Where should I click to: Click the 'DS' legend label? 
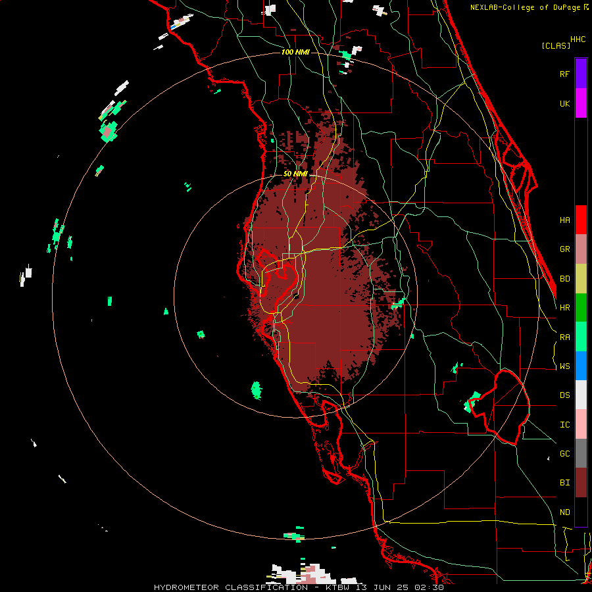(x=565, y=395)
